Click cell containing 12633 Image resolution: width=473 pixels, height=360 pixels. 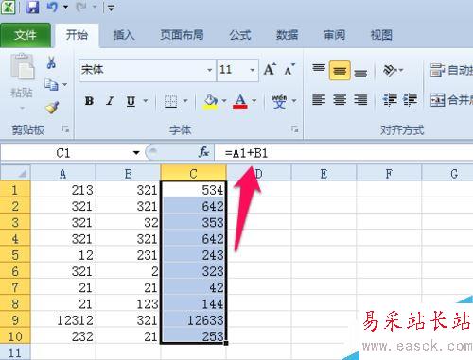click(194, 320)
